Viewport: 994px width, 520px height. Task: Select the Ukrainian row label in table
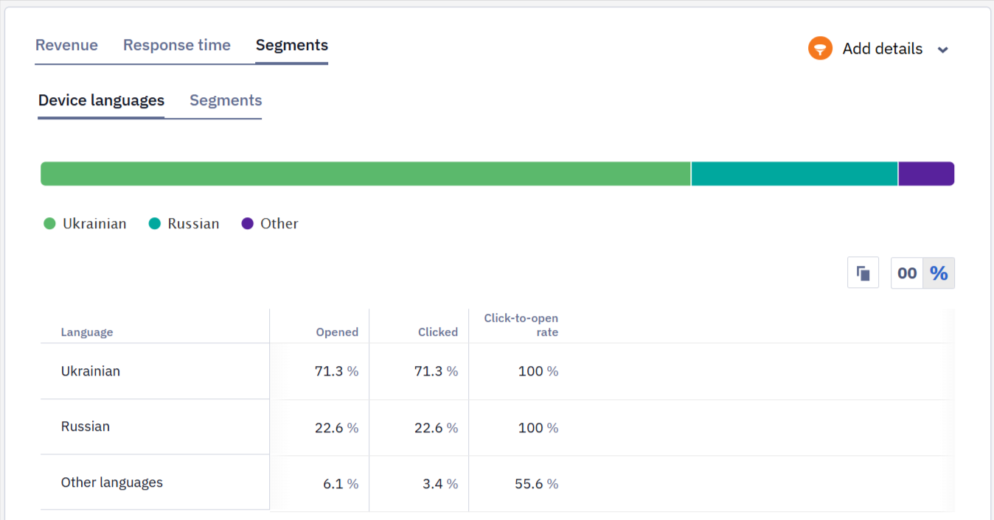tap(91, 371)
